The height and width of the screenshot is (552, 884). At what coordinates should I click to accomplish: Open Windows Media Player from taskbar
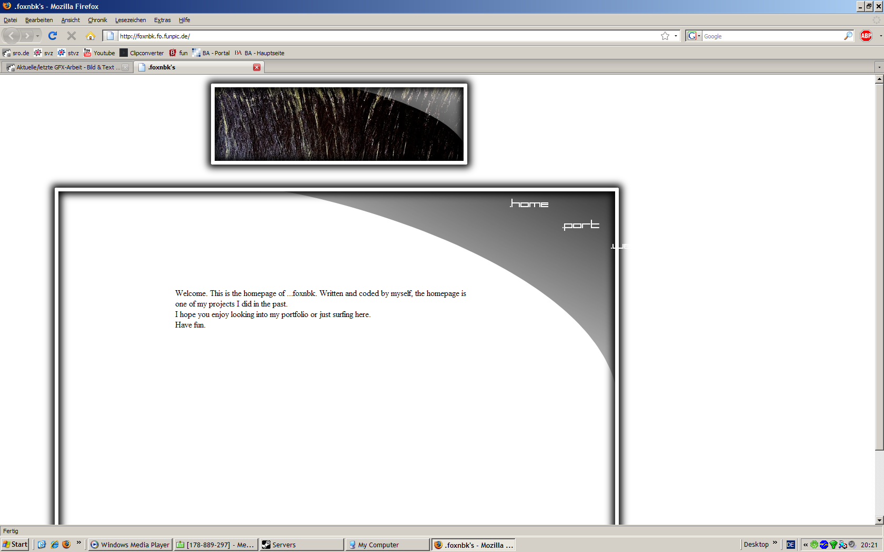[x=130, y=545]
